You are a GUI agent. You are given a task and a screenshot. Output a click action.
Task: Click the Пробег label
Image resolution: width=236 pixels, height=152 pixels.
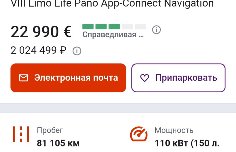click(50, 130)
